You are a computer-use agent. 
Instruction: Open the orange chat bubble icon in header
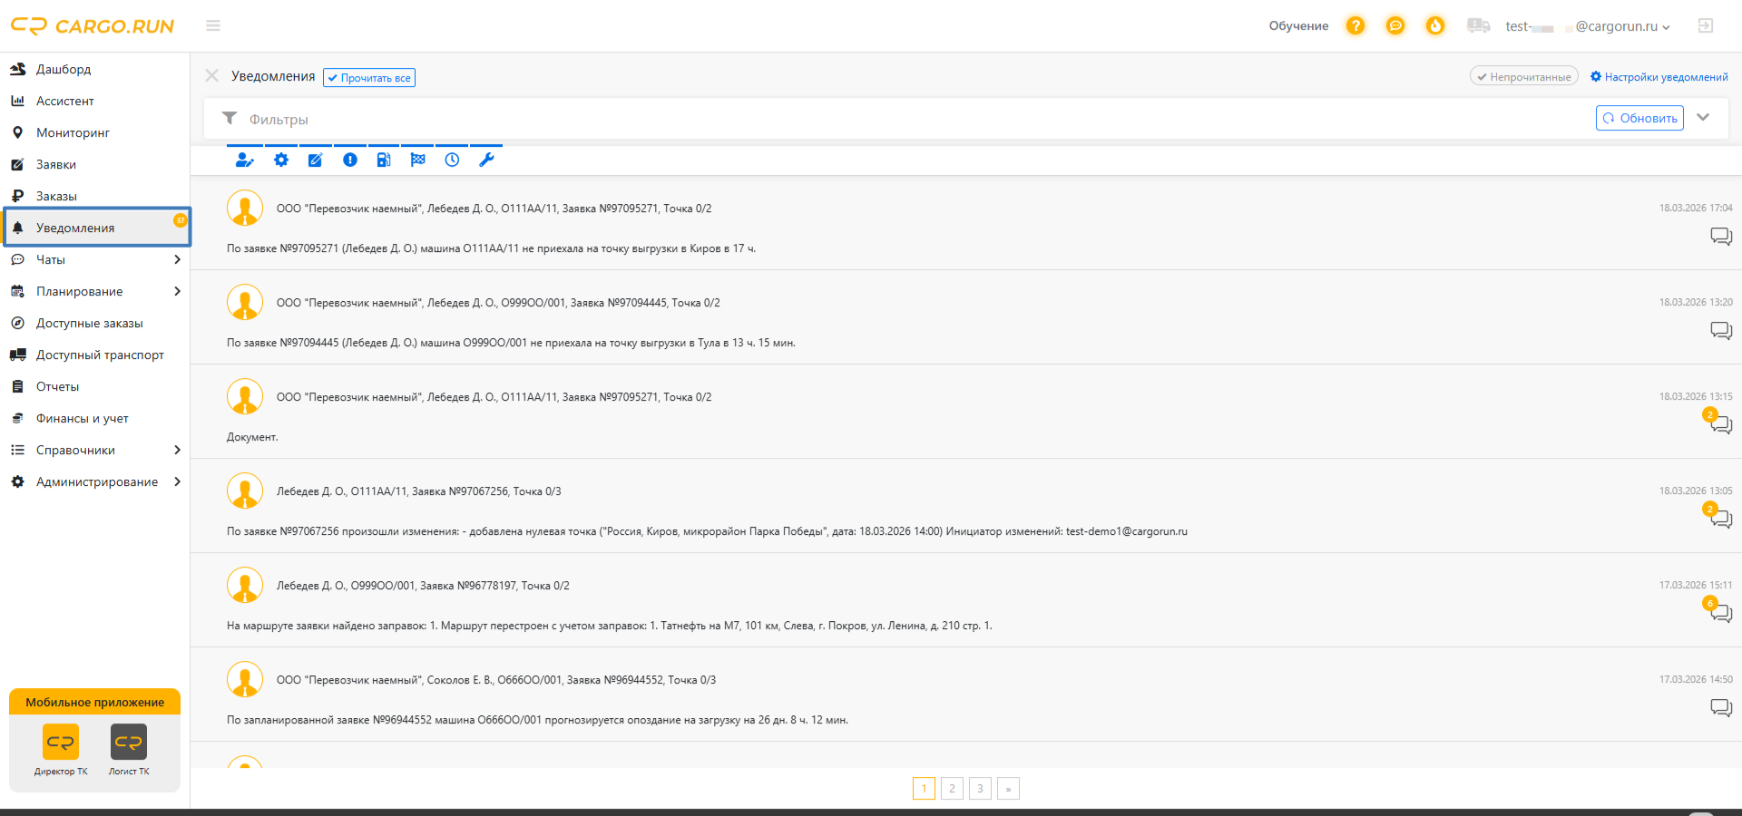[1395, 25]
